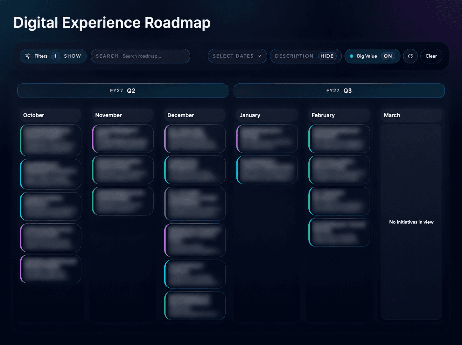Image resolution: width=462 pixels, height=345 pixels.
Task: Click the Select Dates chevron arrow
Action: coord(259,56)
